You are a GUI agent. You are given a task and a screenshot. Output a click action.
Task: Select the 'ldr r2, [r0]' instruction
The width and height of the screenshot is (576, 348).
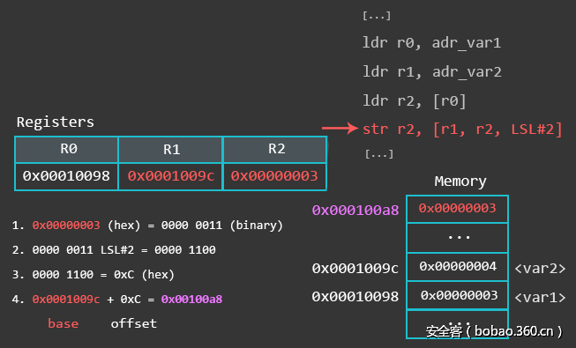tap(415, 100)
